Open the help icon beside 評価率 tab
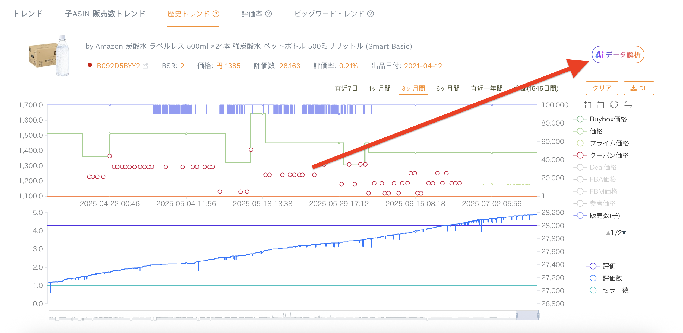 coord(268,14)
